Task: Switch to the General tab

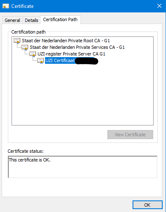Action: (x=12, y=20)
